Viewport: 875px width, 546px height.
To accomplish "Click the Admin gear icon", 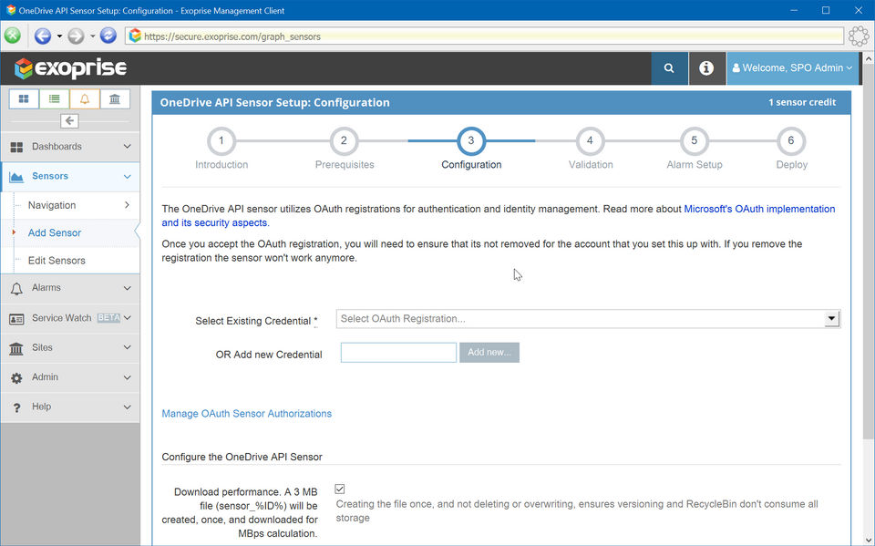I will [x=16, y=378].
